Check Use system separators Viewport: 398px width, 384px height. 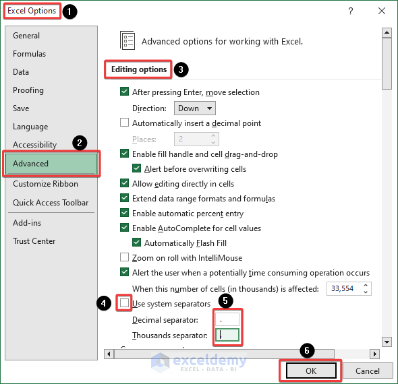point(124,303)
